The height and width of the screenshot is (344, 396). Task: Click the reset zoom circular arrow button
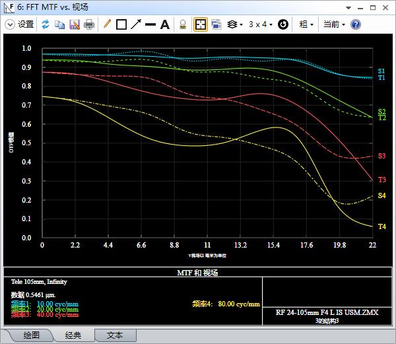(x=283, y=24)
